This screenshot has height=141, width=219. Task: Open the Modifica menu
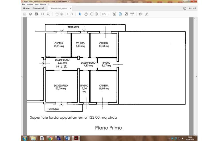pyautogui.click(x=30, y=5)
